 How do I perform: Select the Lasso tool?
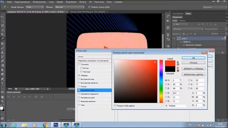(2, 26)
